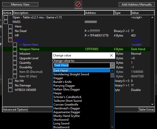
Task: Pick Murky Hand Scythe from list
Action: pyautogui.click(x=66, y=116)
